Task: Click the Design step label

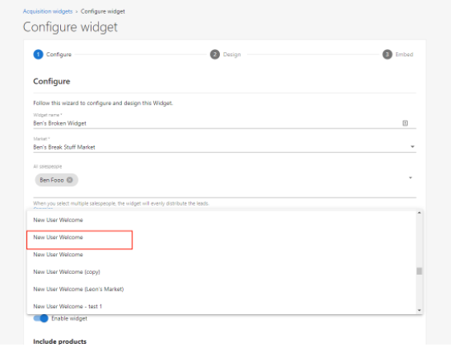Action: click(x=232, y=55)
